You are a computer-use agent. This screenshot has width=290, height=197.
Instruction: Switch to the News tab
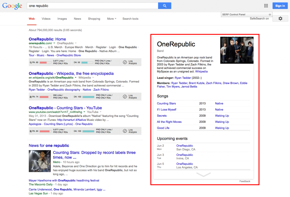coord(78,19)
